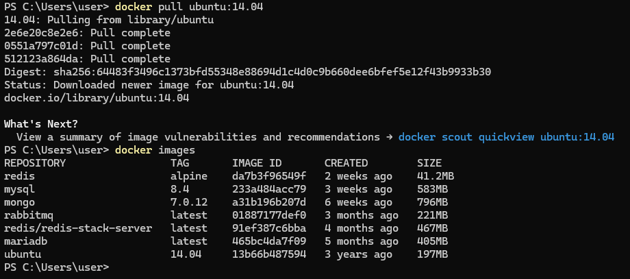Image resolution: width=630 pixels, height=279 pixels.
Task: Click the image ID da7b3f96549f
Action: (x=269, y=176)
